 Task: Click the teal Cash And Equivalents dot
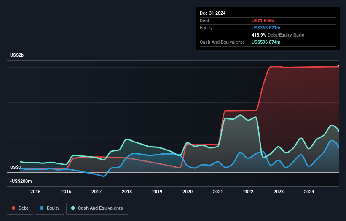(73, 208)
